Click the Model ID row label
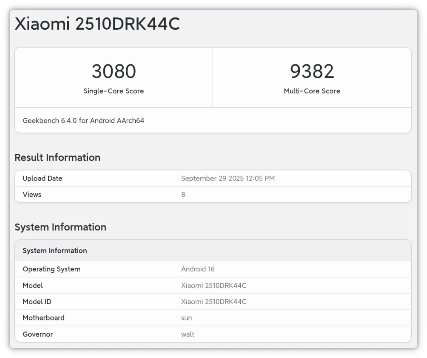 tap(37, 302)
